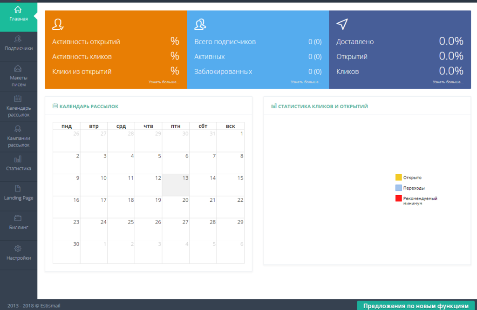Viewport: 477px width, 310px height.
Task: Click the Активных subscriber label
Action: click(x=209, y=57)
